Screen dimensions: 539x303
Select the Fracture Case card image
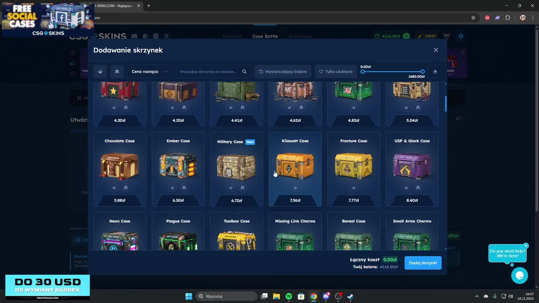point(354,165)
